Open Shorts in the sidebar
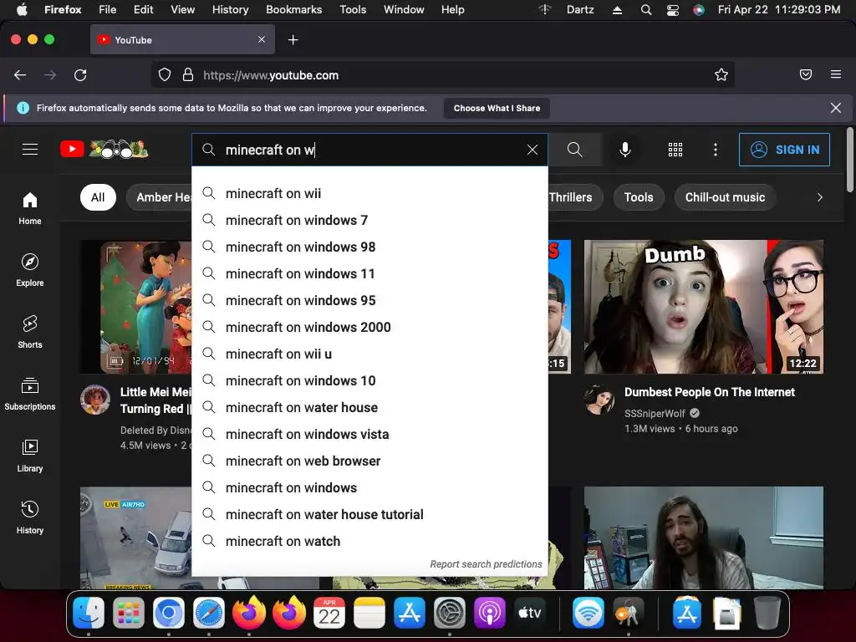The height and width of the screenshot is (642, 856). tap(30, 332)
